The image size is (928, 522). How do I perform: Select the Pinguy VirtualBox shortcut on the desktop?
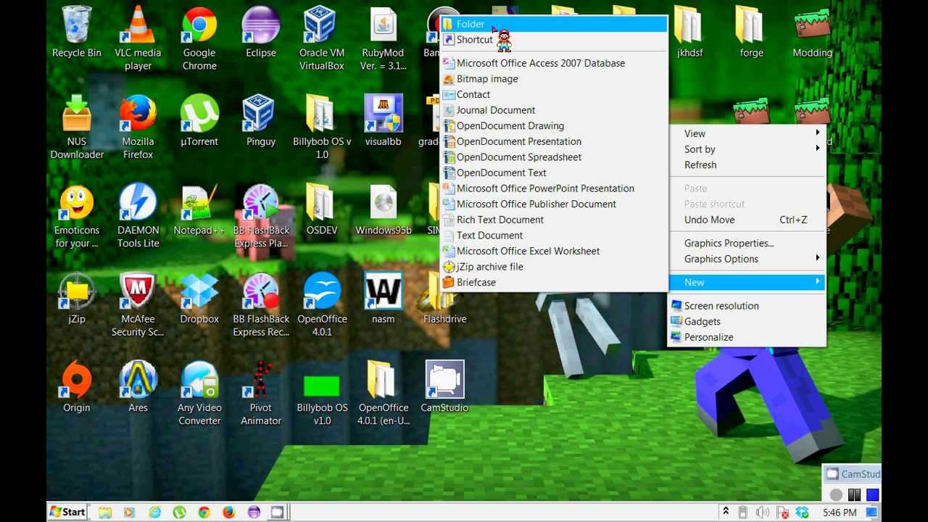click(261, 121)
